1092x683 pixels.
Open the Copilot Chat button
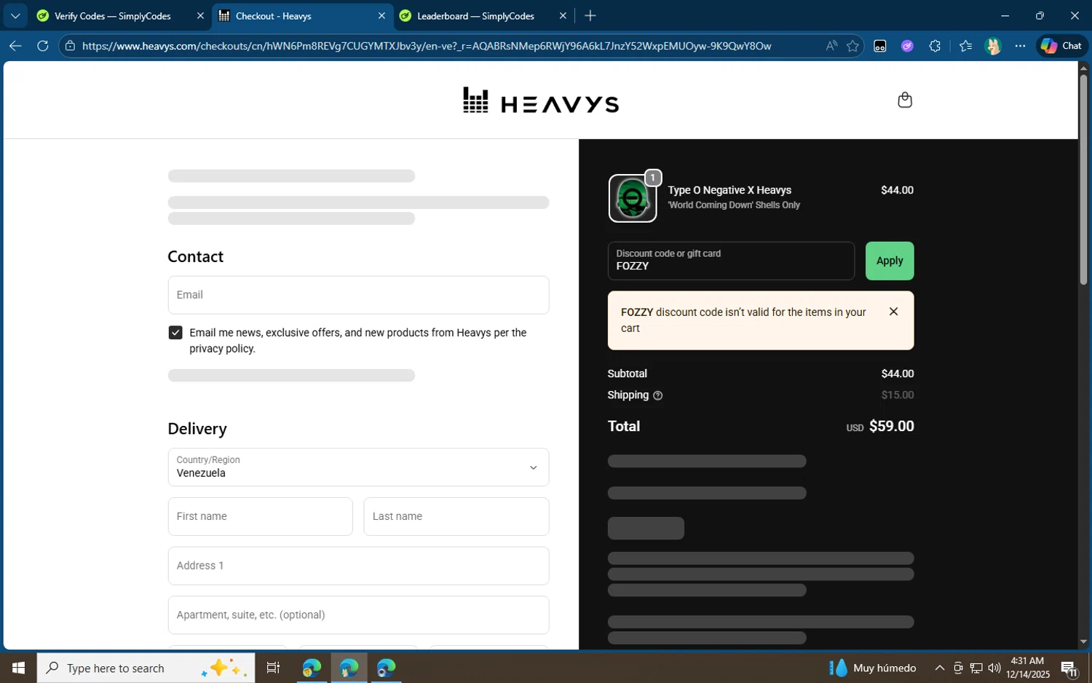click(x=1061, y=46)
